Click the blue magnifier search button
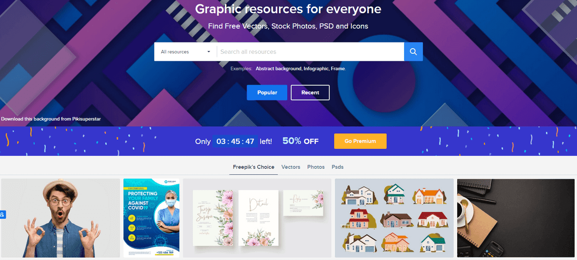Viewport: 577px width, 260px height. 413,51
